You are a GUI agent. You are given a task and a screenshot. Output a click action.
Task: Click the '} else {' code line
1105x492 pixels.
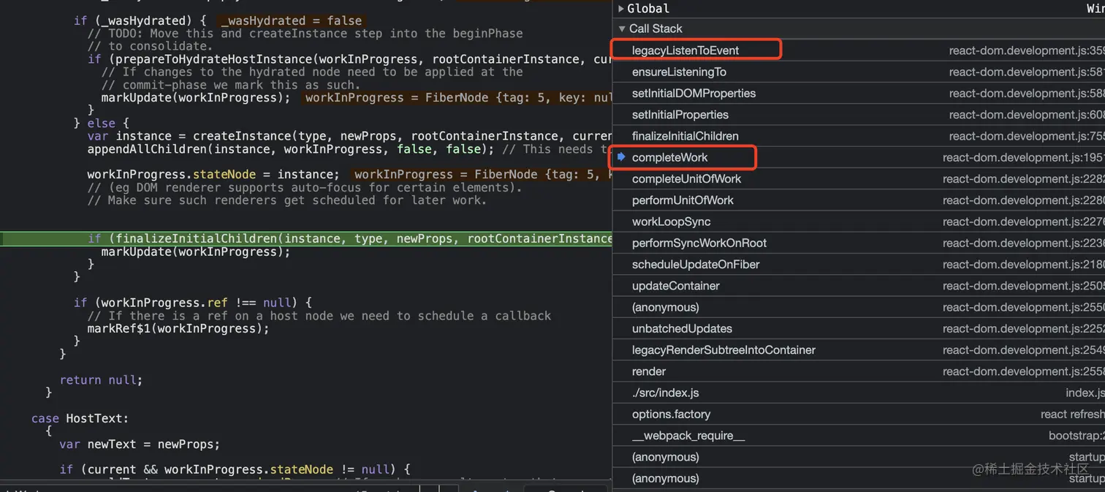click(x=101, y=124)
